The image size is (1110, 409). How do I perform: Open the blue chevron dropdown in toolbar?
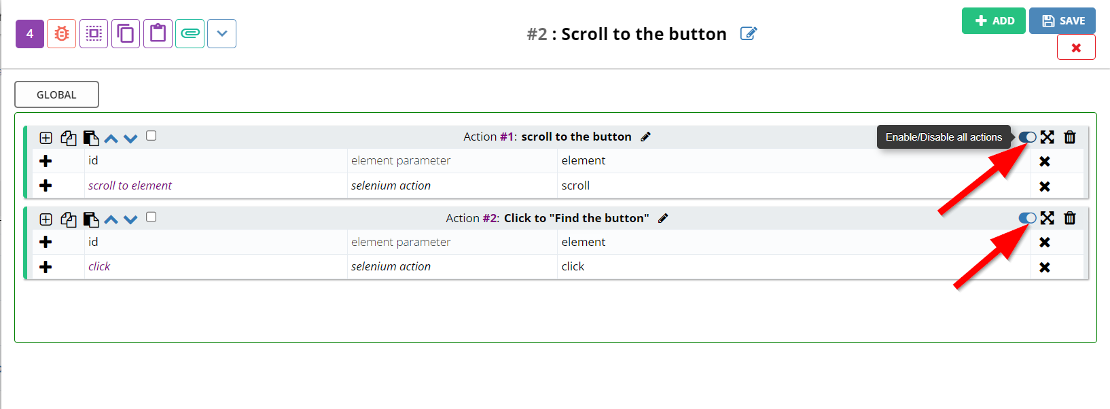(x=222, y=34)
